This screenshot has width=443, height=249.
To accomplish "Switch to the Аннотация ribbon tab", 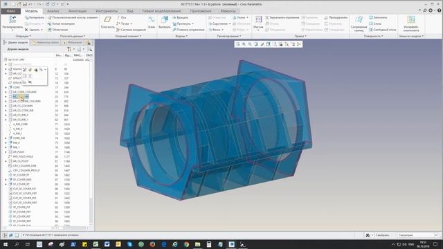I will click(x=78, y=11).
